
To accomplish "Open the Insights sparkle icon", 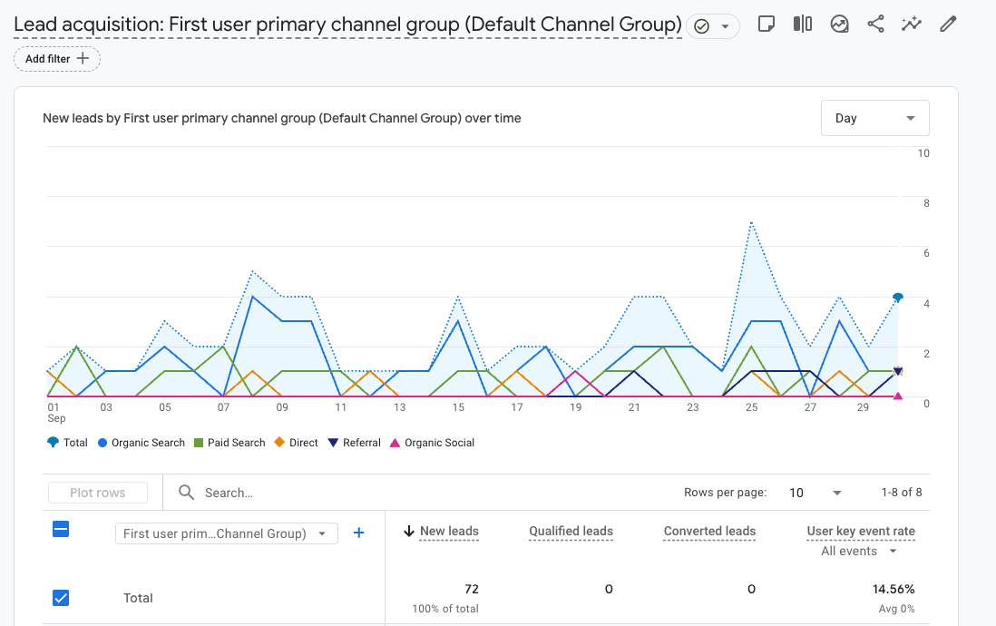I will click(x=912, y=24).
